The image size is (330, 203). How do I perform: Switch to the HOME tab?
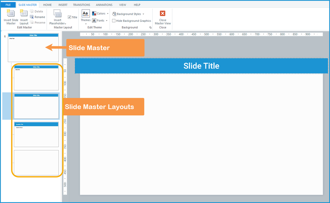coord(47,5)
